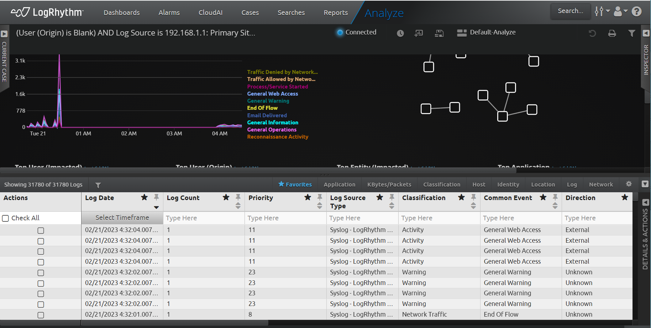
Task: Toggle the favorite star on Priority column
Action: coord(308,198)
